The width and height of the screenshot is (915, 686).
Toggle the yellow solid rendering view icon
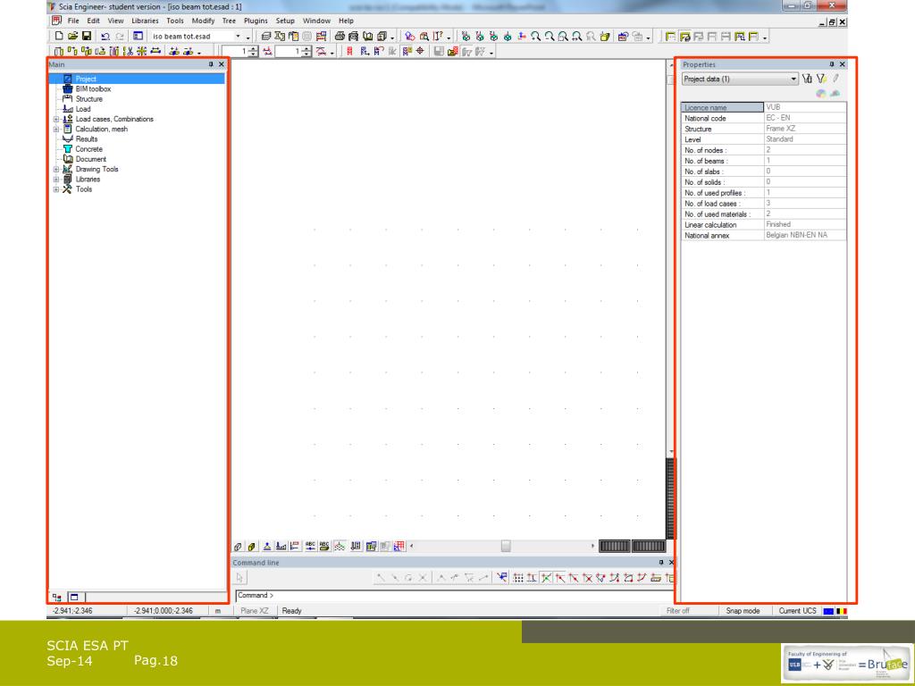pos(251,547)
